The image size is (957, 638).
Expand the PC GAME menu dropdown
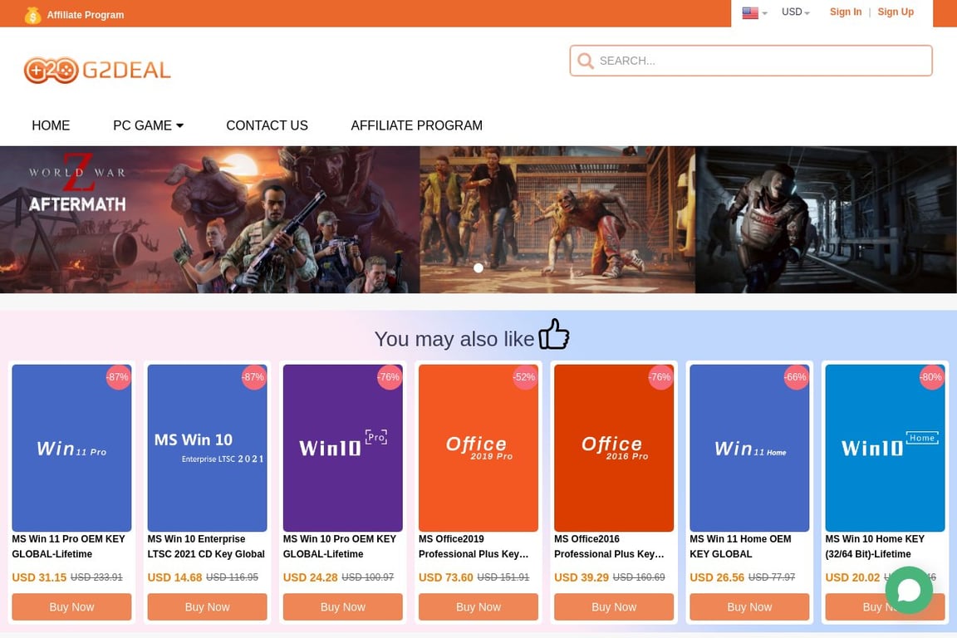click(149, 125)
